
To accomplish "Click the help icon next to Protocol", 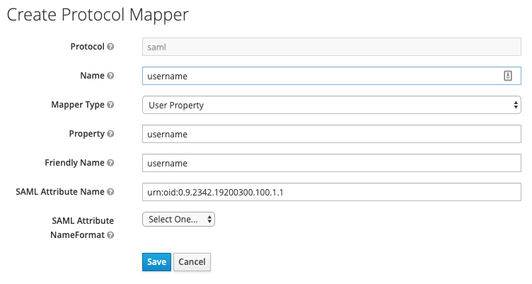I will 110,47.
